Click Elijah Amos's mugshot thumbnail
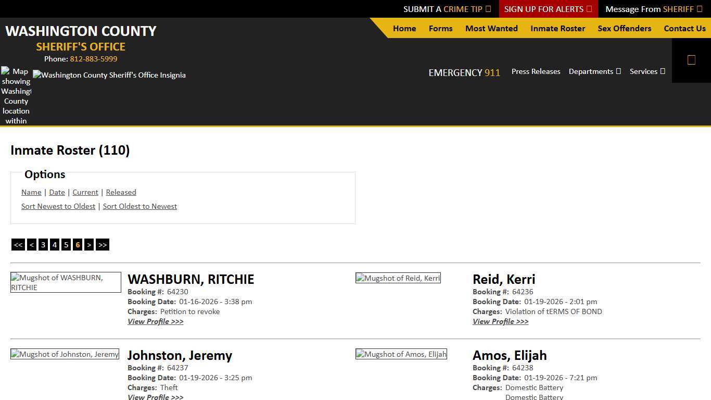 pyautogui.click(x=401, y=354)
